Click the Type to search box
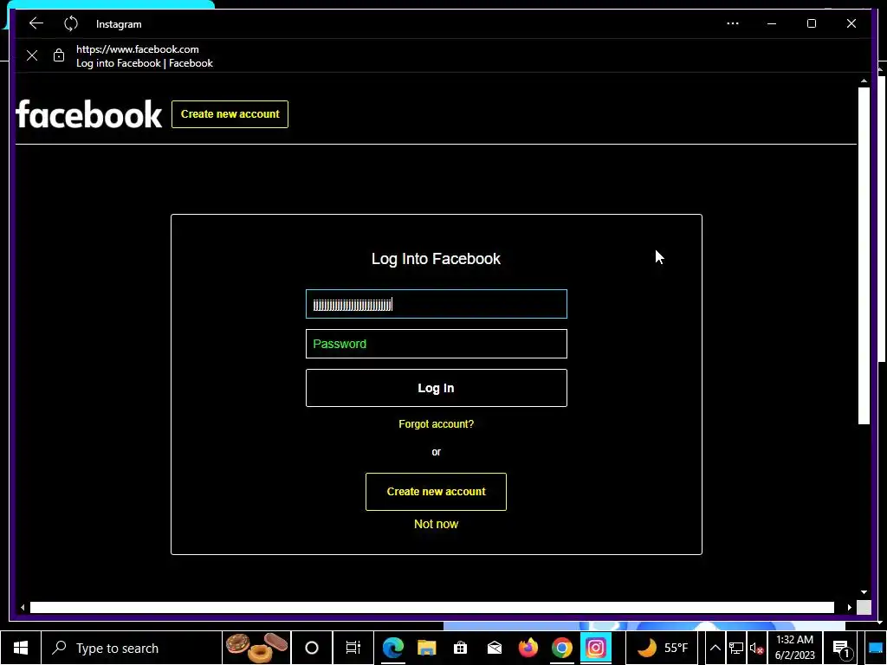887x665 pixels. [x=132, y=648]
